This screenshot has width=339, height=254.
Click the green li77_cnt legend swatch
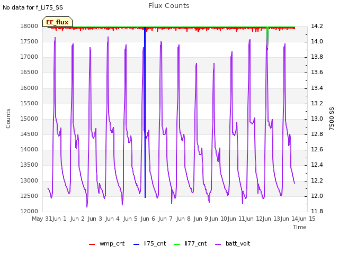[177, 244]
